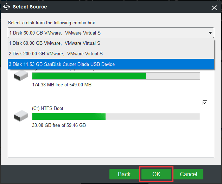
Task: Click the 174.38 MB free of 549.00 MB text
Action: 62,85
